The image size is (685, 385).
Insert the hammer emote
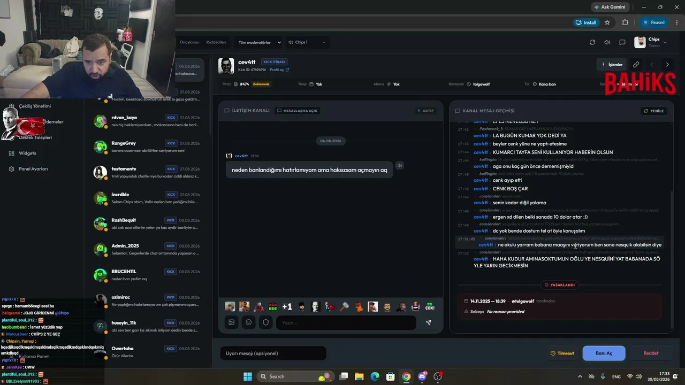tap(345, 306)
